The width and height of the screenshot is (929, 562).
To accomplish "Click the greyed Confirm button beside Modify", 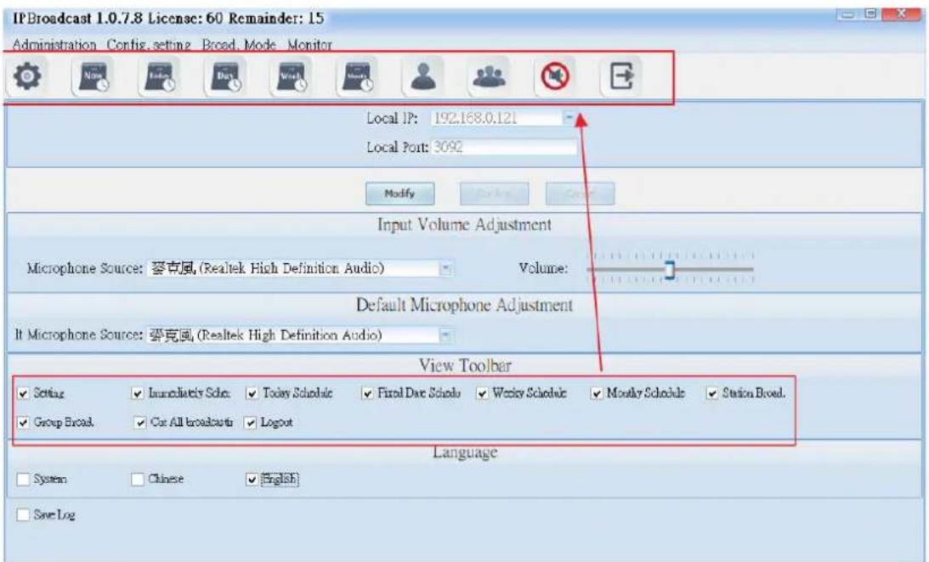I will pos(494,194).
